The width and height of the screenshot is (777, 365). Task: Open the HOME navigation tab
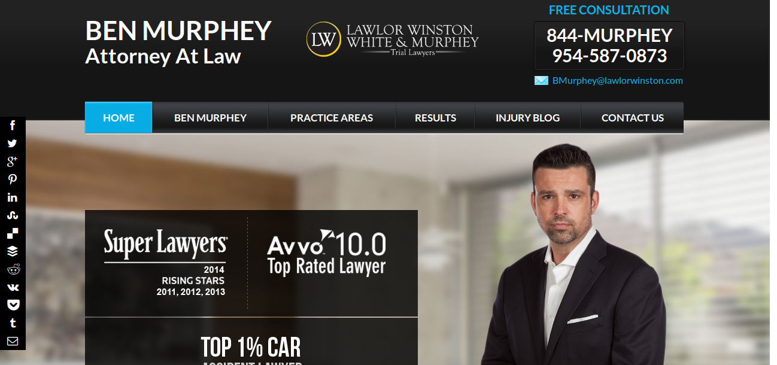pyautogui.click(x=119, y=118)
